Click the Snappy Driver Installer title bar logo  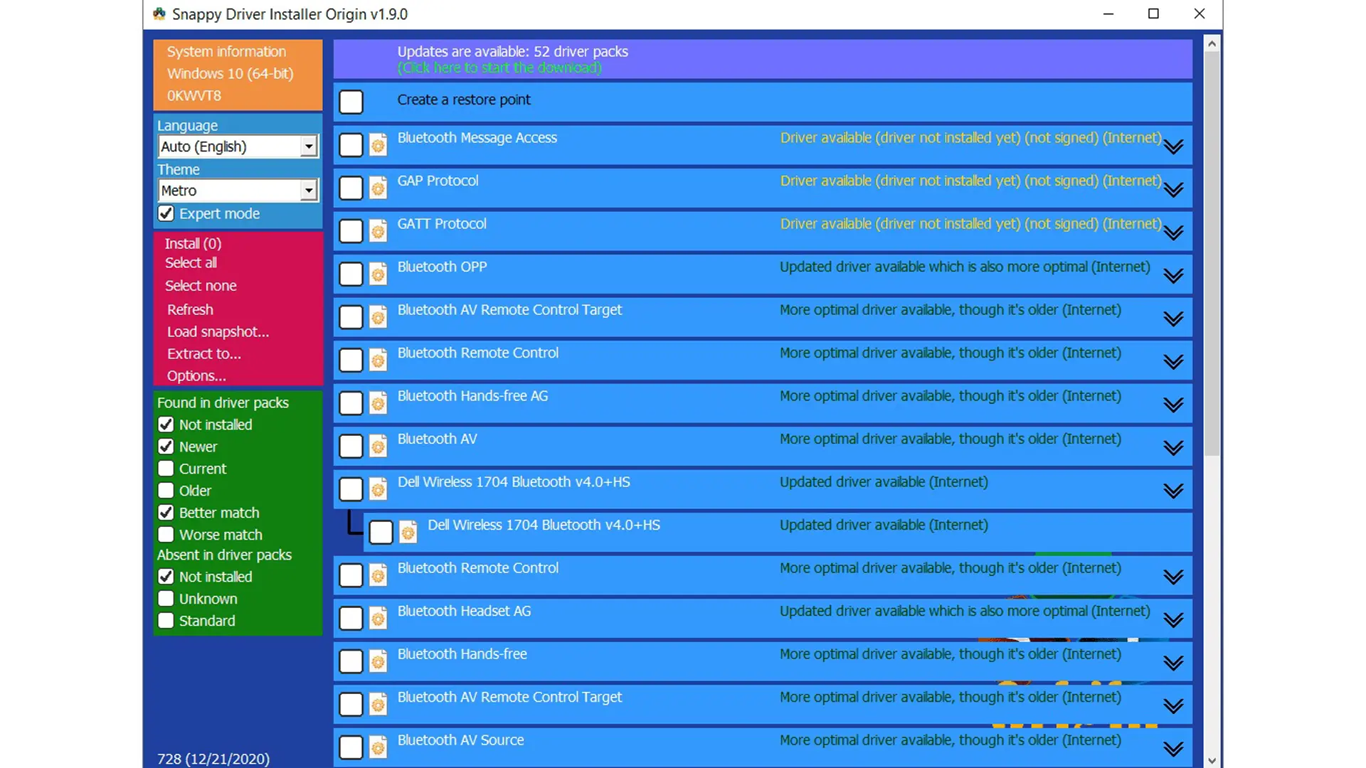point(159,14)
